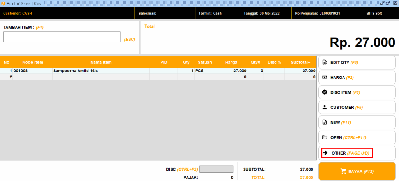This screenshot has height=181, width=399.
Task: Click the shopping cart icon on Bayar
Action: [x=344, y=171]
